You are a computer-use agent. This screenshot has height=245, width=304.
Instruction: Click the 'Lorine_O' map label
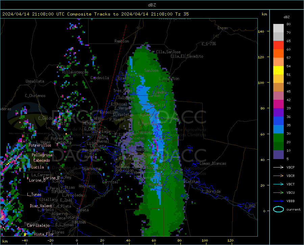pyautogui.click(x=37, y=180)
